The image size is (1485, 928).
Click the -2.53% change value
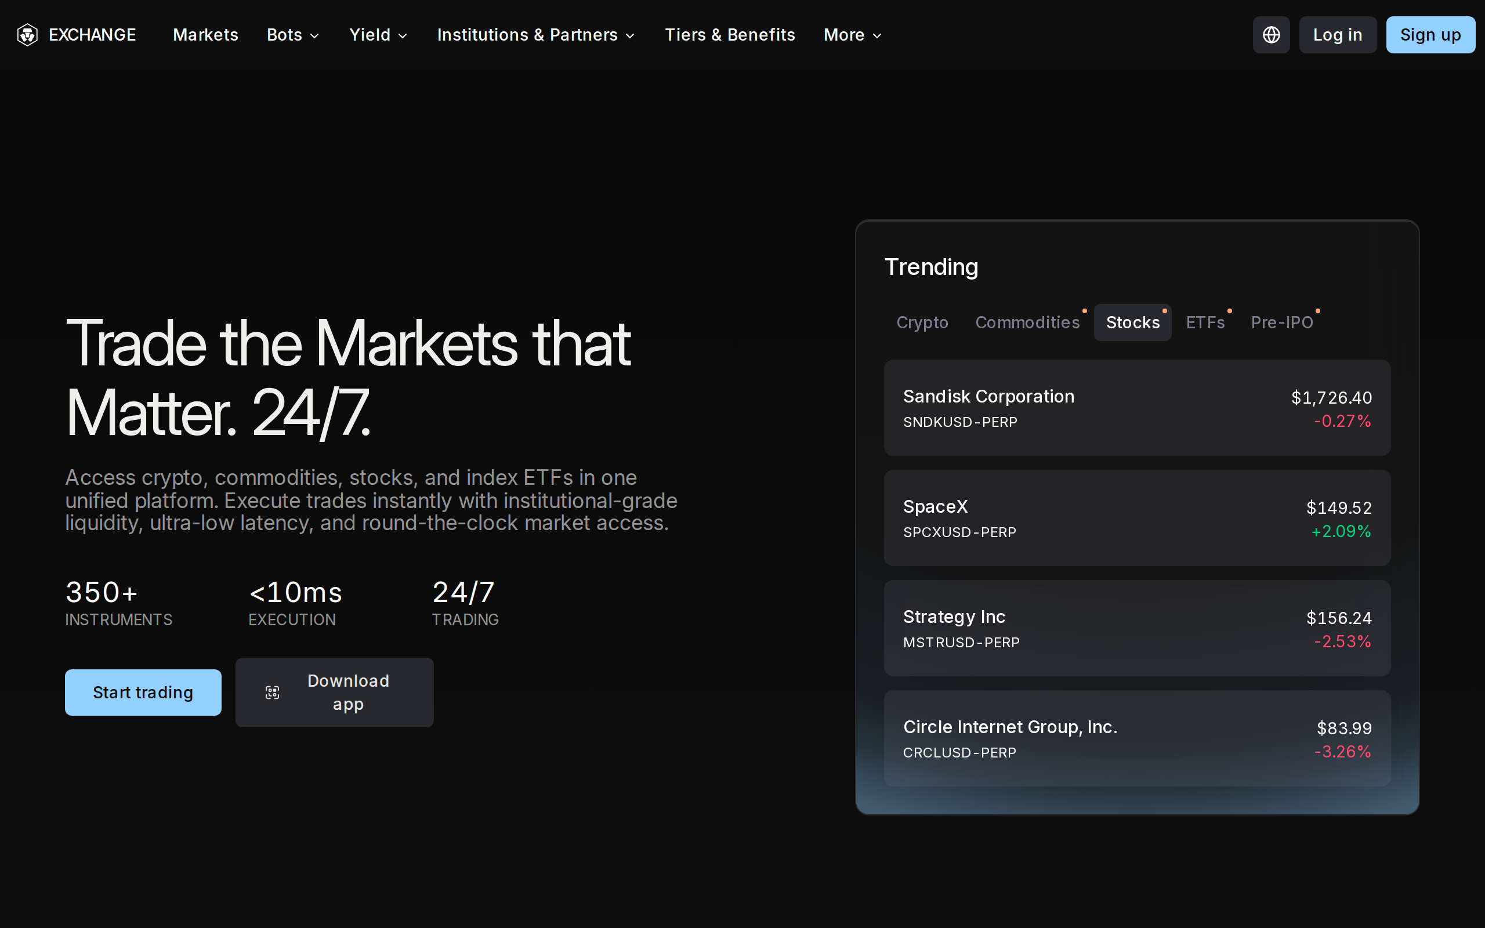[x=1343, y=641]
